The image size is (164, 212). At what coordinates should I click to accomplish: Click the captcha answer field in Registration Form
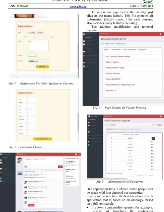tap(32, 55)
